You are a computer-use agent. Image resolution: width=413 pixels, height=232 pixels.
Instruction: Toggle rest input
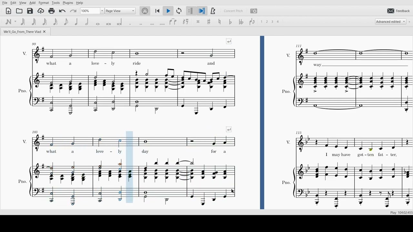(186, 22)
